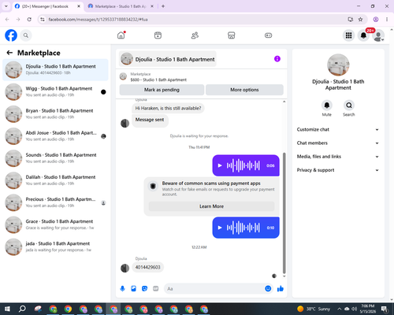Open the account profile avatar menu

(378, 35)
